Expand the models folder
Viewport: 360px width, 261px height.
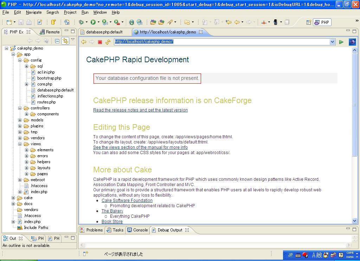(20, 120)
